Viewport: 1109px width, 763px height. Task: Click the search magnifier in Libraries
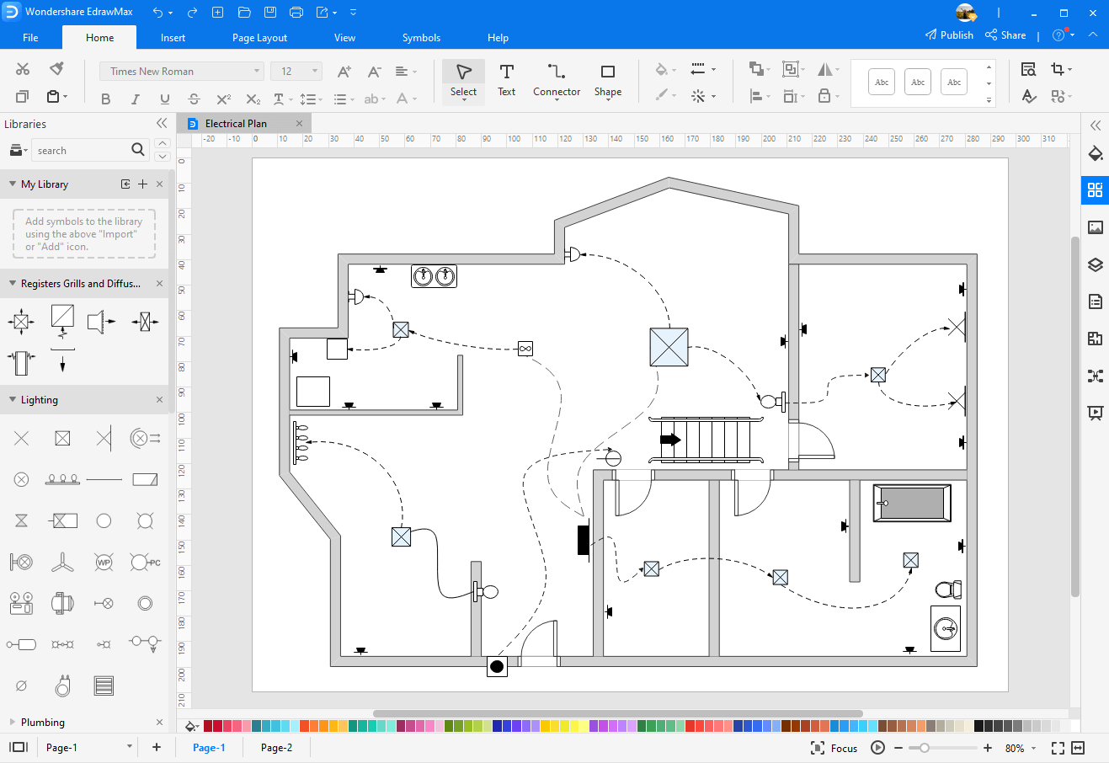point(138,150)
